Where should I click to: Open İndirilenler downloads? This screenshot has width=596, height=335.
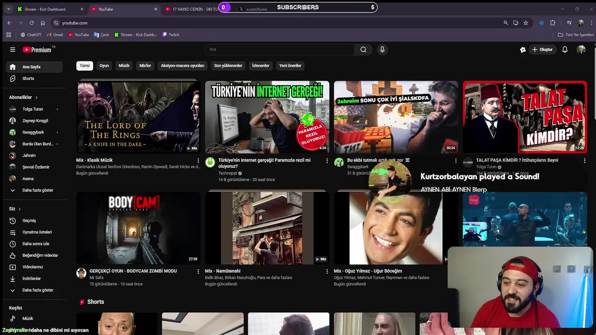pos(34,279)
